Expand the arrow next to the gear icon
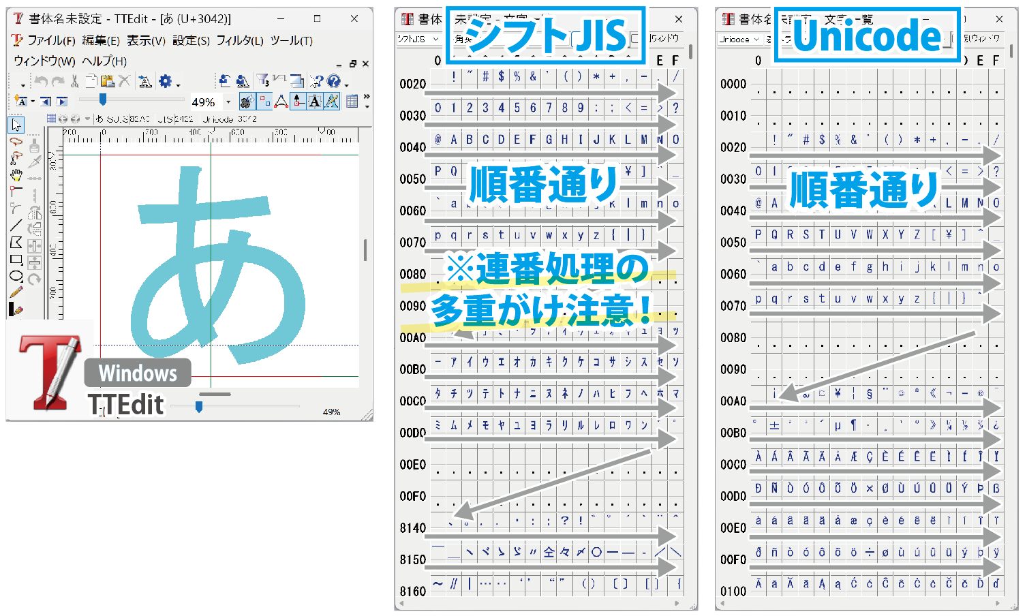Viewport: 1027px width, 616px height. tap(178, 84)
